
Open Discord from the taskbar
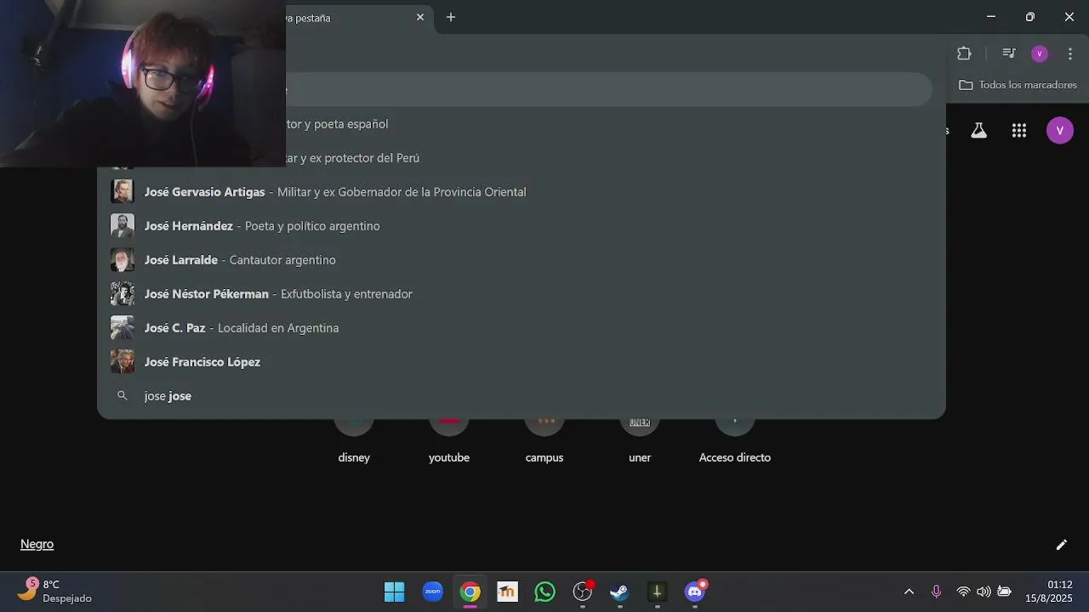[695, 592]
